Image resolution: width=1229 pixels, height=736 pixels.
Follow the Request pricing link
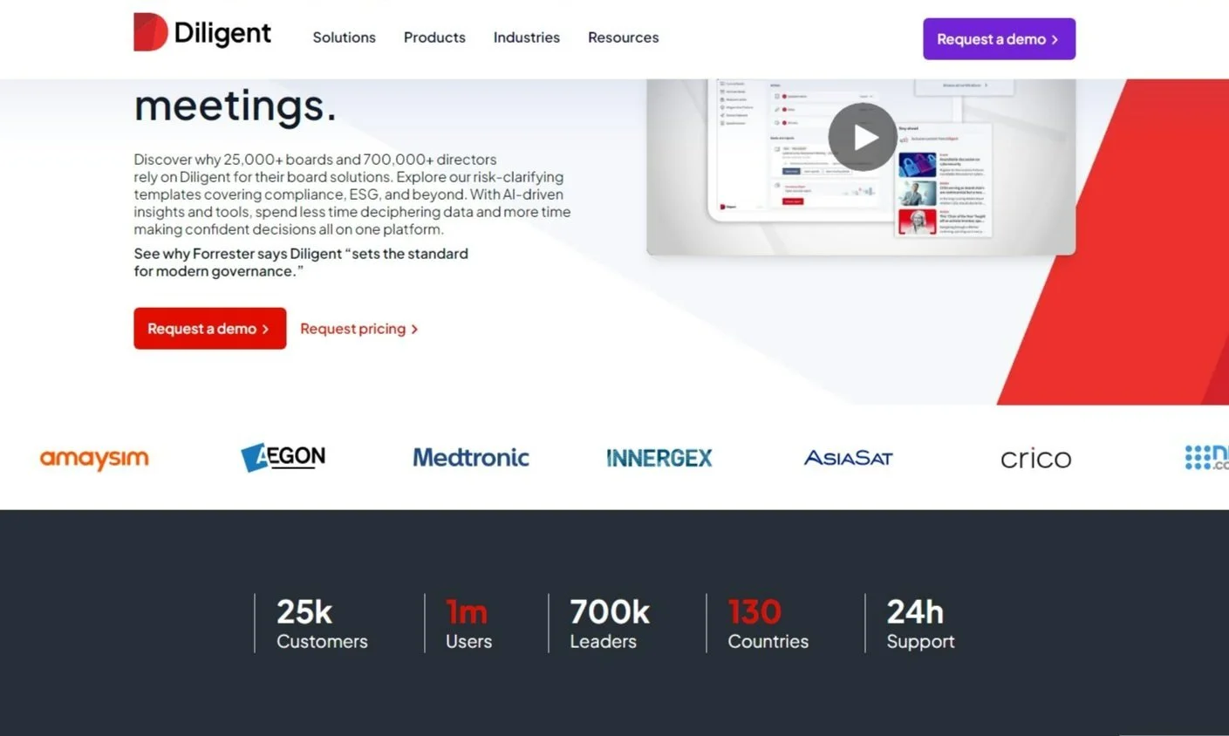[x=358, y=329]
